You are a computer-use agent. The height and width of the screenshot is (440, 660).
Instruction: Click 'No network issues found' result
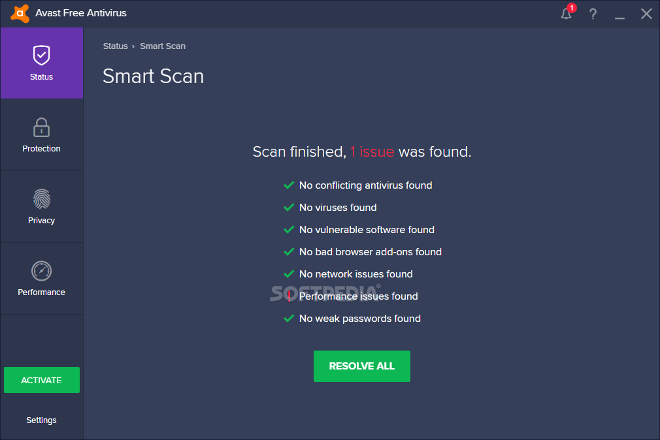(355, 274)
